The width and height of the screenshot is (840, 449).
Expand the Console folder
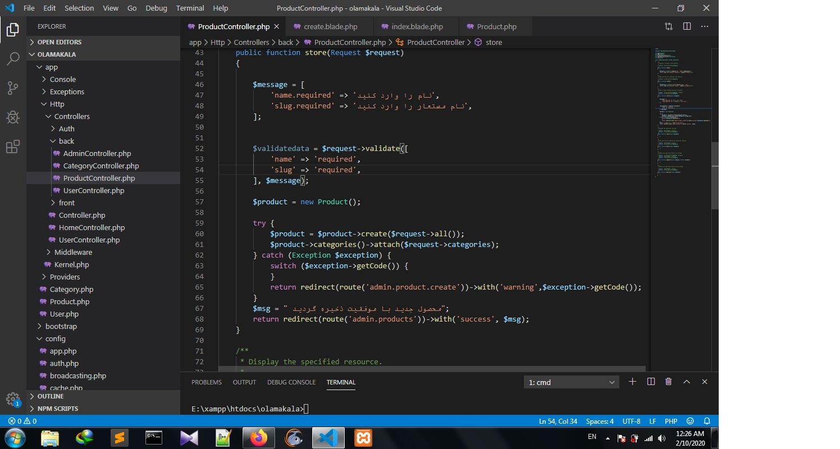coord(103,79)
